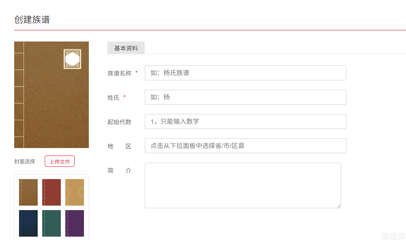406x240 pixels.
Task: Switch to the 基本资料 tab
Action: (x=126, y=48)
